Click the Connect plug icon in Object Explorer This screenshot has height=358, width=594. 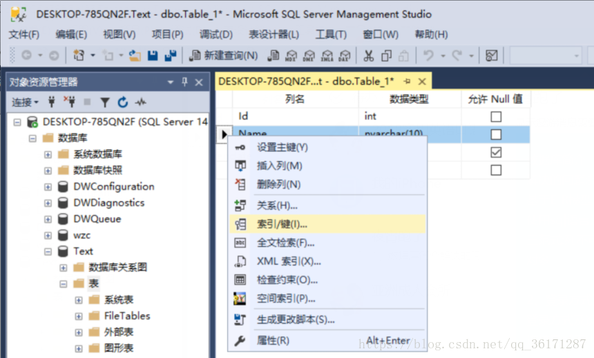[52, 102]
